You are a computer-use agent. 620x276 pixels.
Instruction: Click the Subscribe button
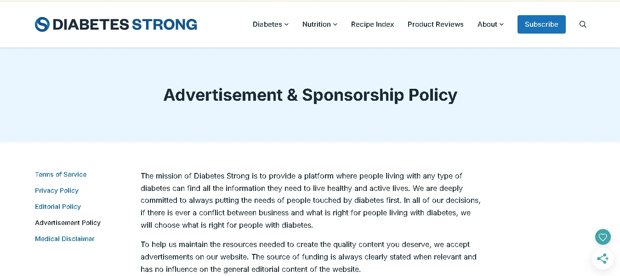[541, 24]
